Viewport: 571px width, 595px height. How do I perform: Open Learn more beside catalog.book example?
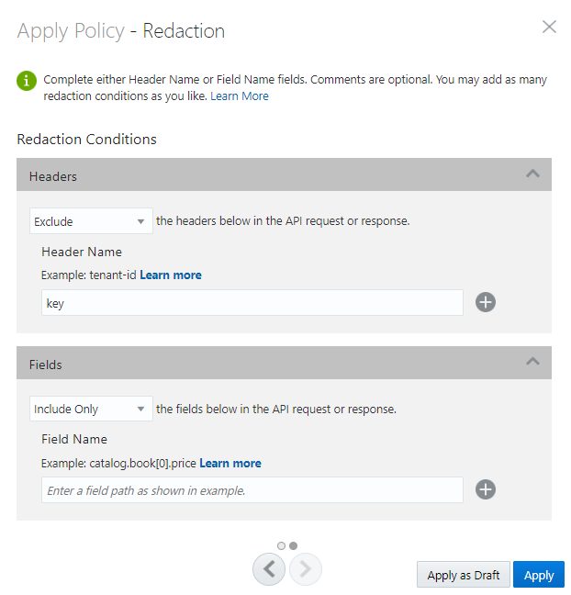point(230,463)
